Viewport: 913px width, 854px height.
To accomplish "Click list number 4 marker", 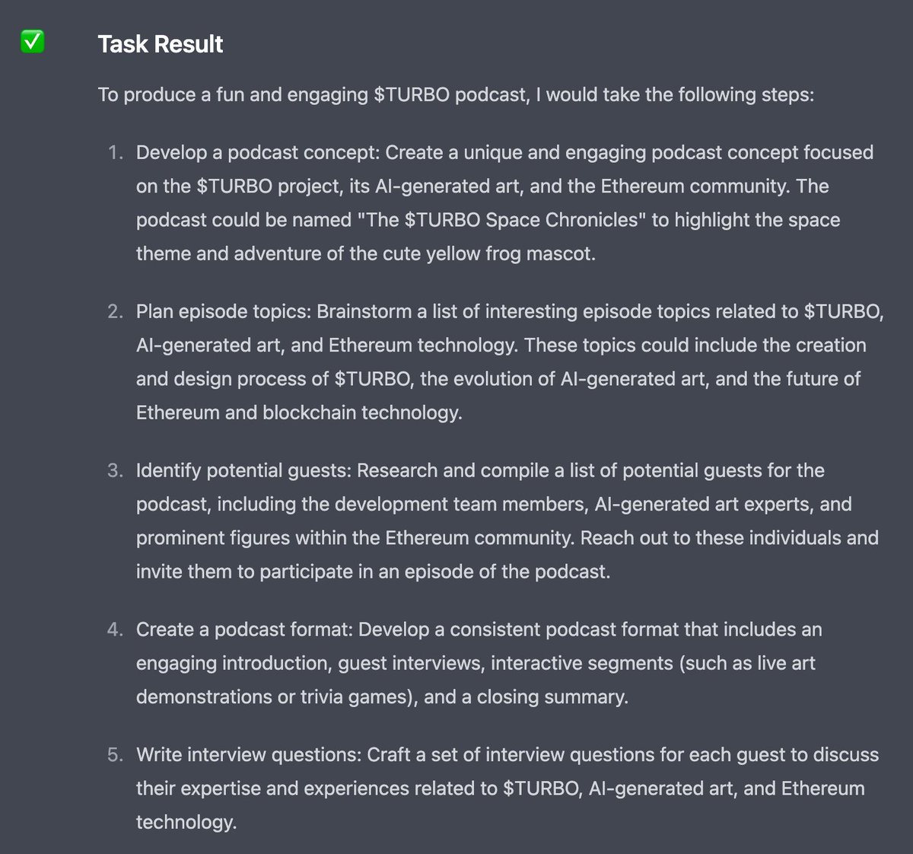I will [116, 629].
